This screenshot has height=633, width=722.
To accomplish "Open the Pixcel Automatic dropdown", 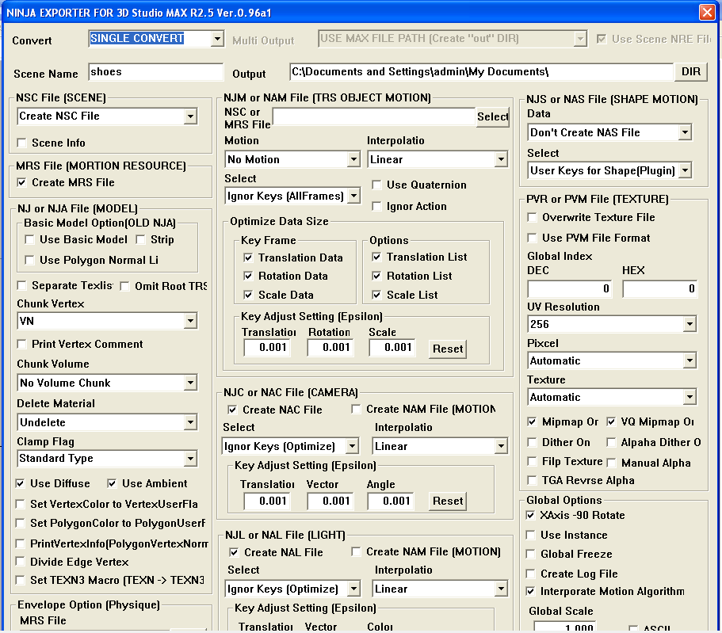I will (612, 360).
